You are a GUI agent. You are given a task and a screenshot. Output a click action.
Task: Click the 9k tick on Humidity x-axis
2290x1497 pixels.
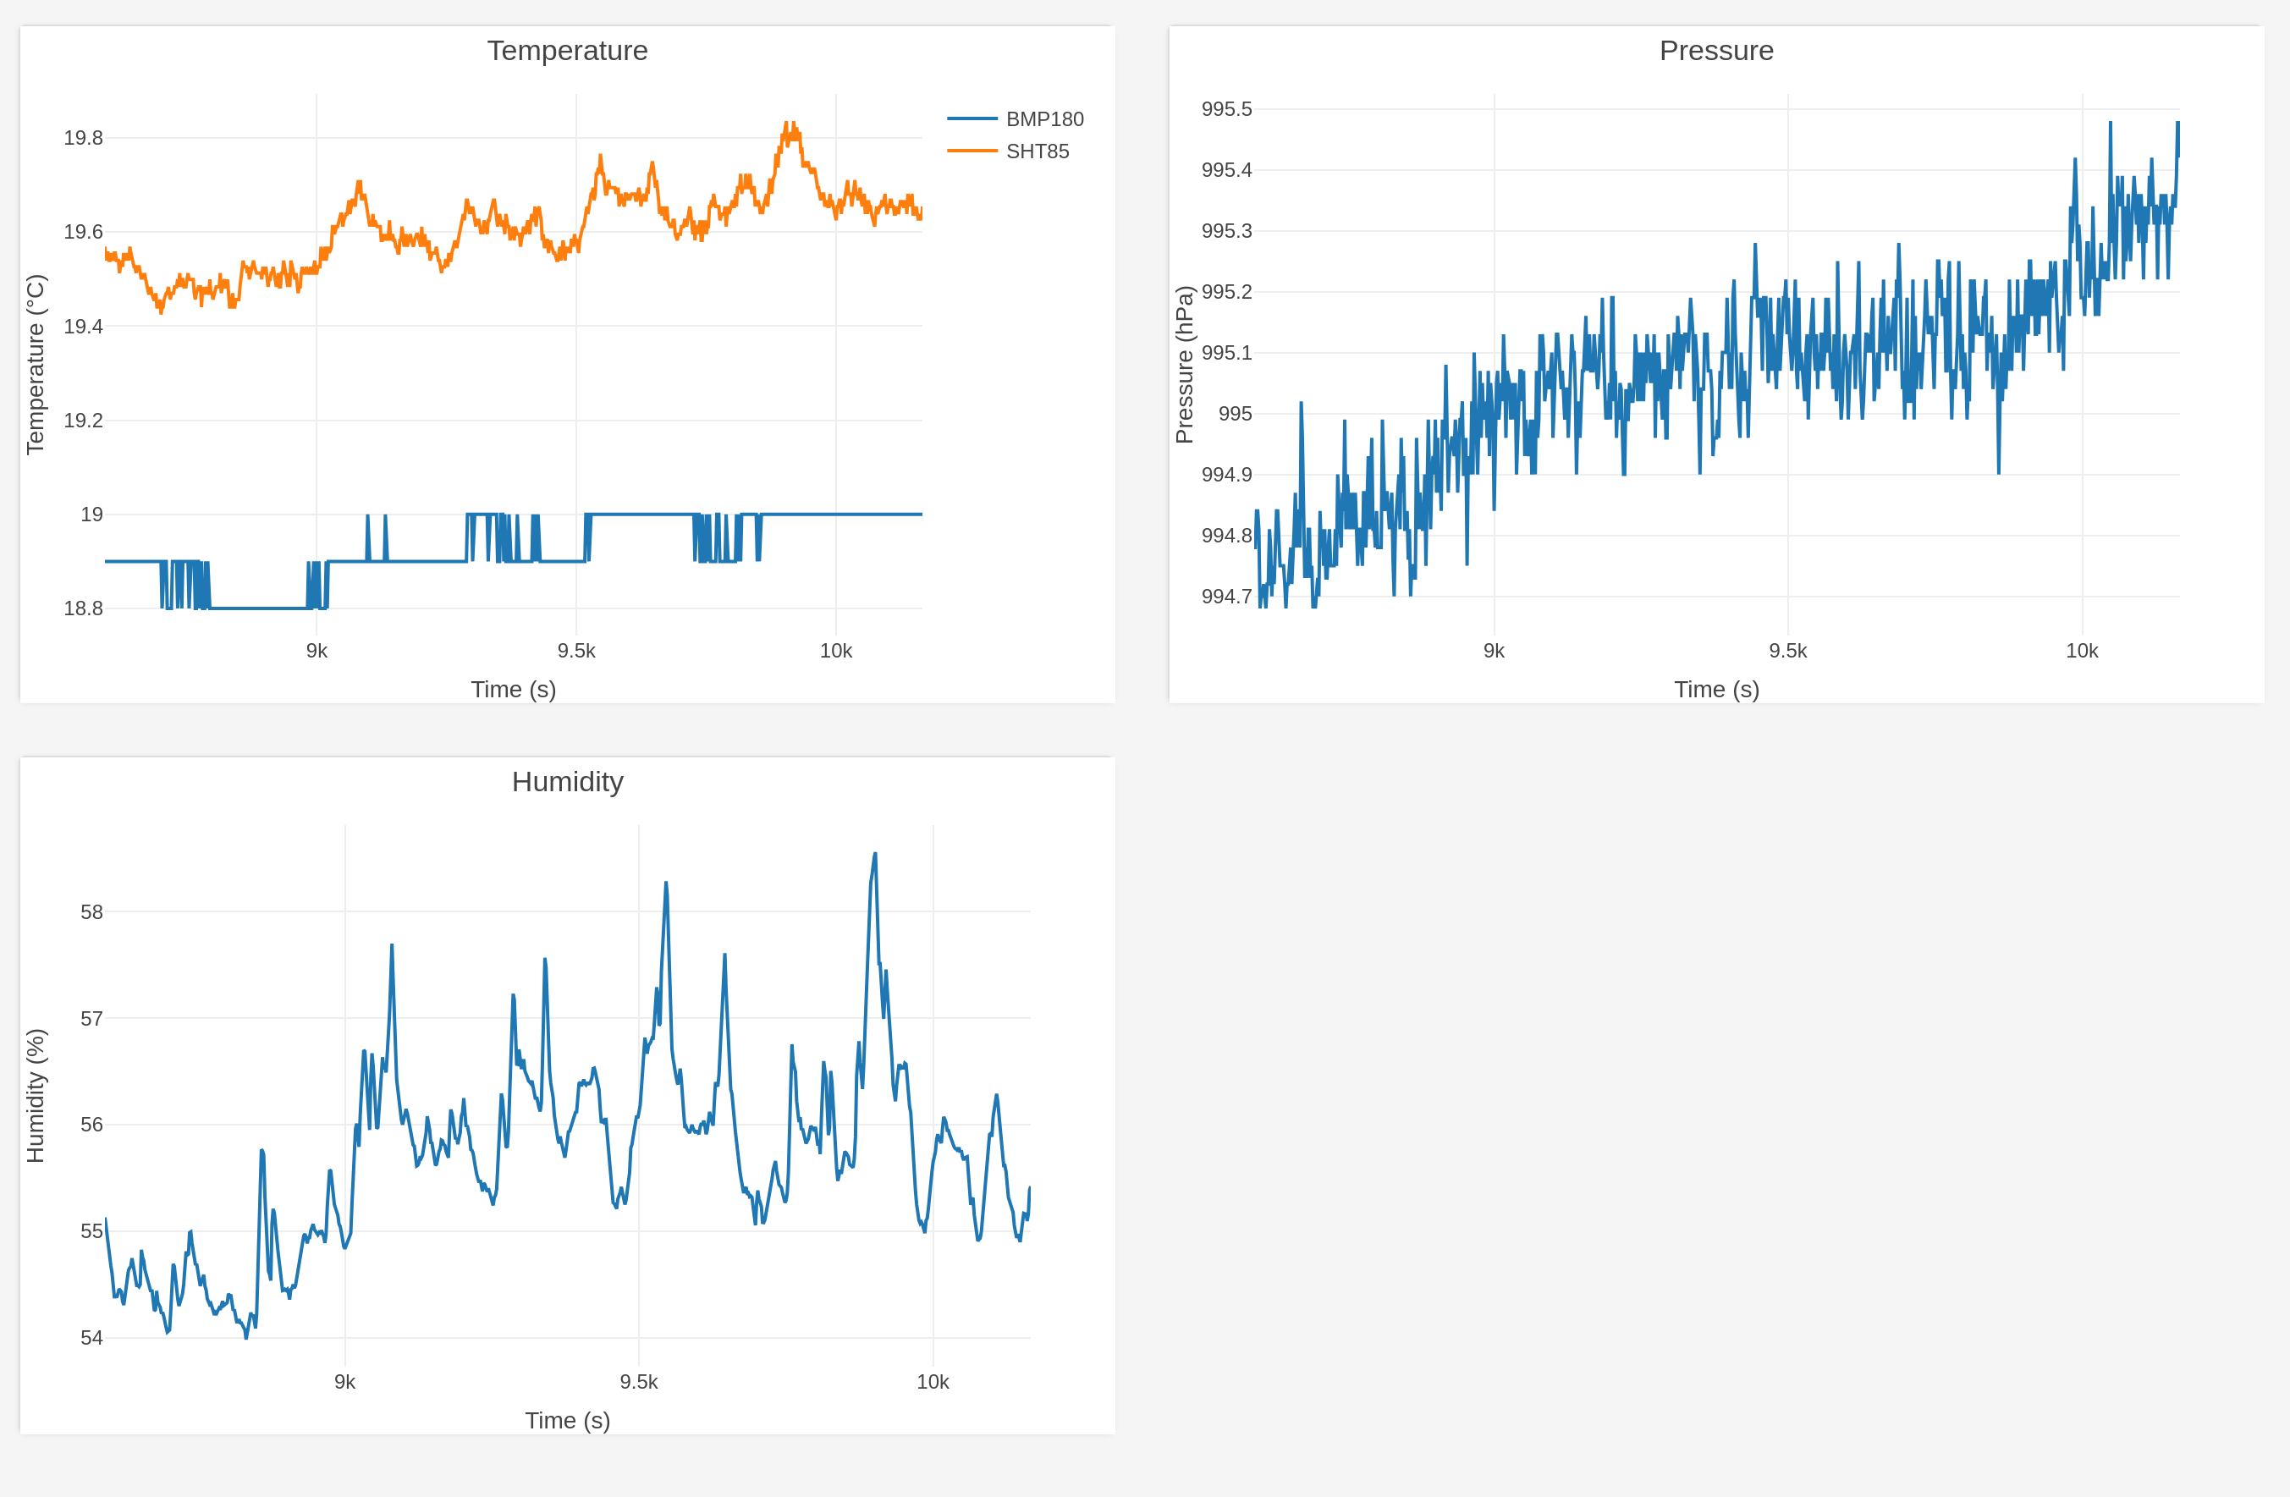point(344,1383)
